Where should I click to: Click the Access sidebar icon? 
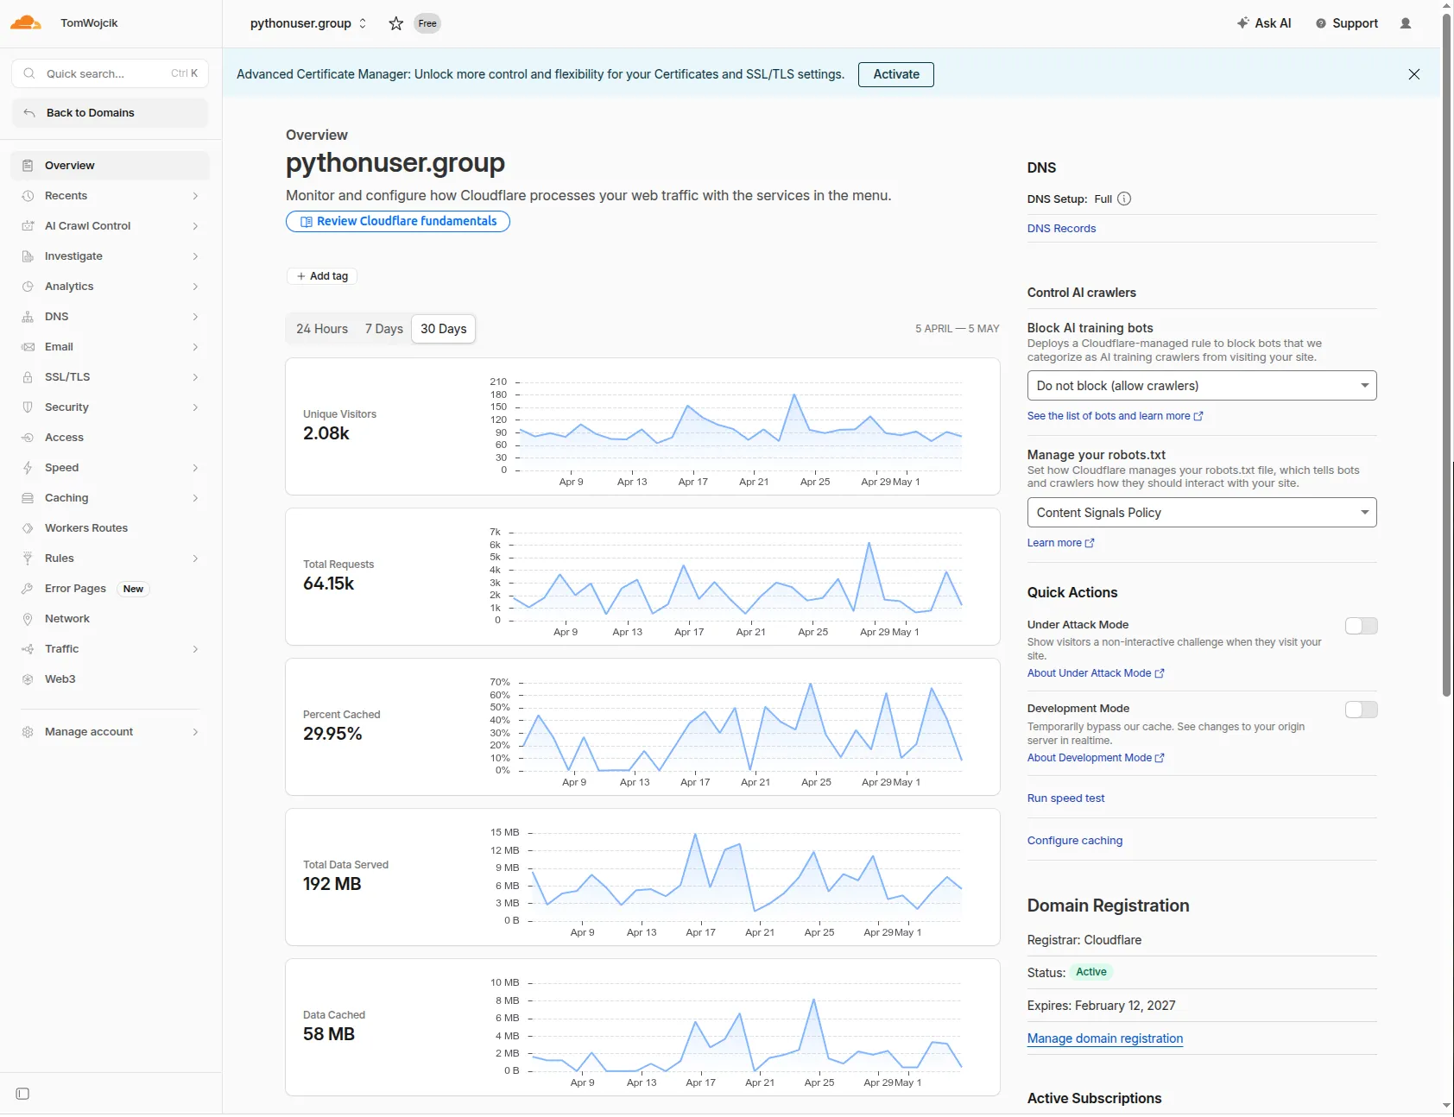click(28, 438)
